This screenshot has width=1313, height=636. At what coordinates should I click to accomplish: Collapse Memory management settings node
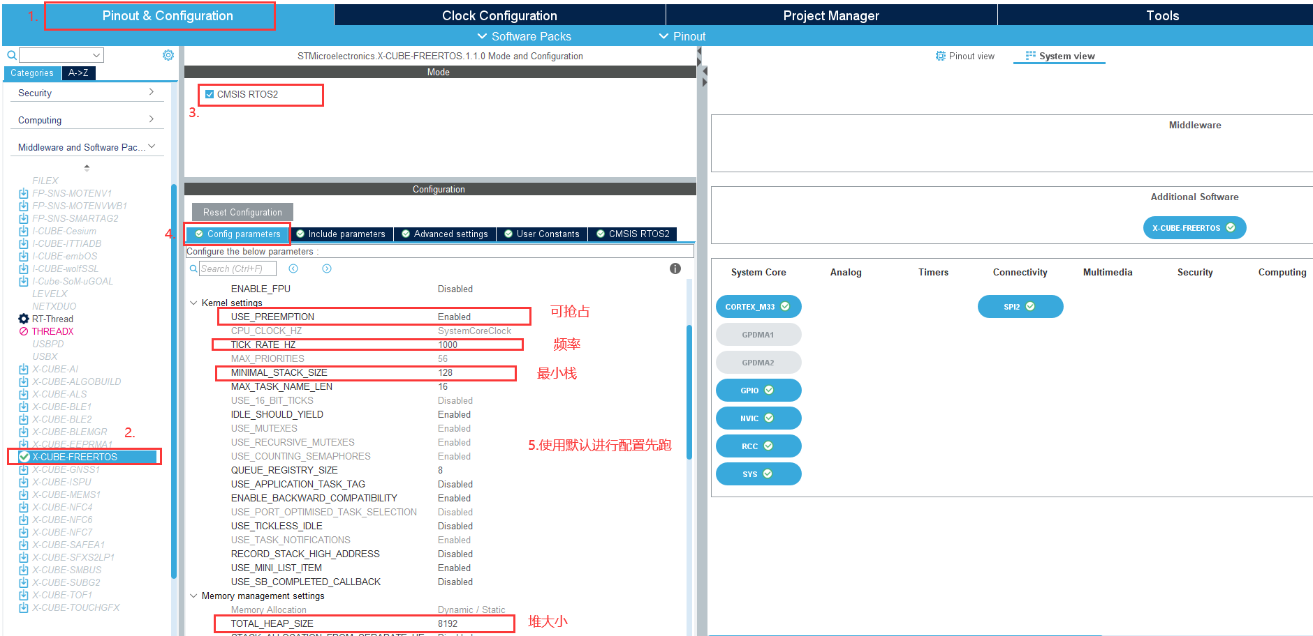pos(193,596)
